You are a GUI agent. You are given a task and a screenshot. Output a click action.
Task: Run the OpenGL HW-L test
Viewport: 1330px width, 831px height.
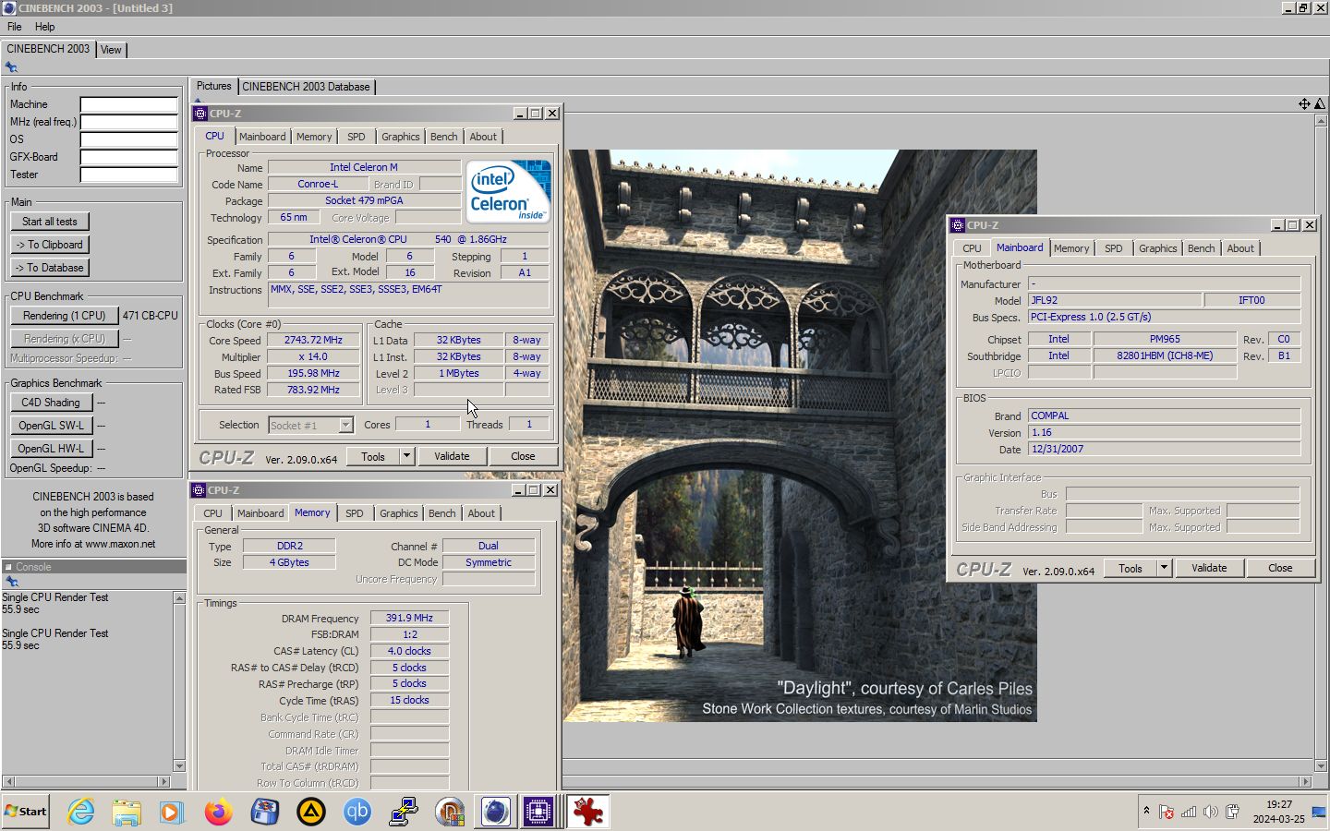click(51, 449)
